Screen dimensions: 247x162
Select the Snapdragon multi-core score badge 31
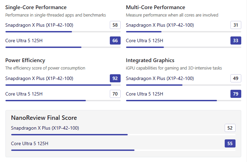(236, 25)
